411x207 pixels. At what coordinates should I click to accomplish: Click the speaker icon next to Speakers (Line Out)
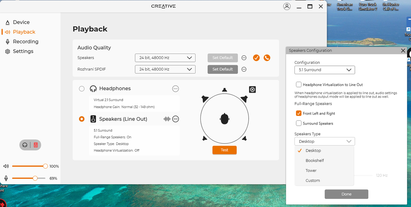(93, 119)
